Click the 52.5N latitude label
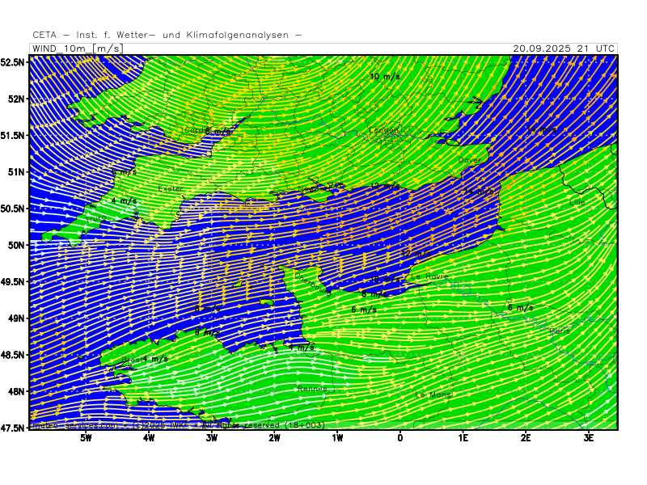This screenshot has height=485, width=647. point(12,62)
